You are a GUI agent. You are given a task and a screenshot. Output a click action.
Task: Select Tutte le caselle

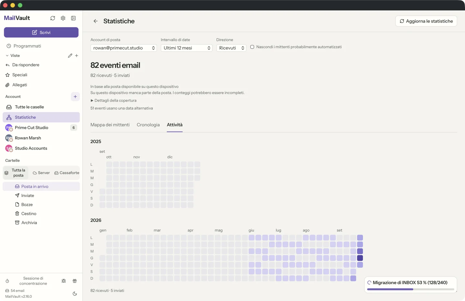(x=41, y=107)
